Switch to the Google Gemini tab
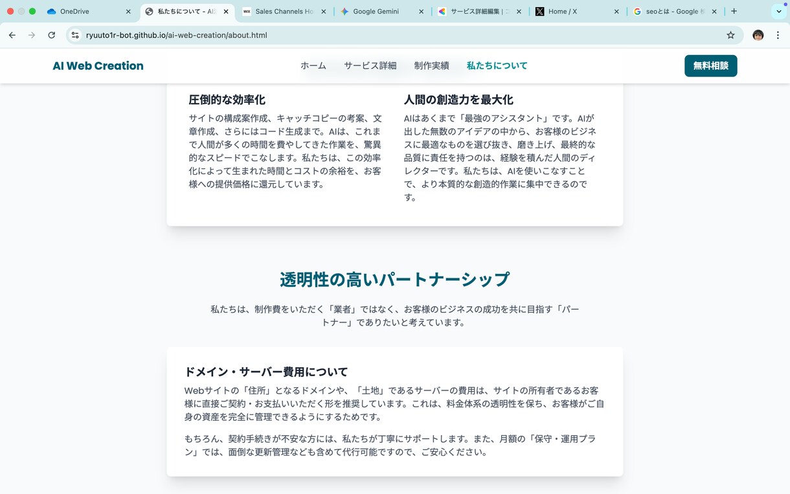The height and width of the screenshot is (494, 790). pos(383,12)
